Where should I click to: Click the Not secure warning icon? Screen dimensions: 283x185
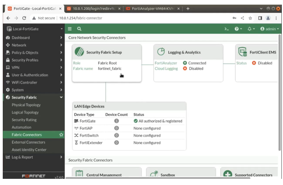pyautogui.click(x=34, y=18)
